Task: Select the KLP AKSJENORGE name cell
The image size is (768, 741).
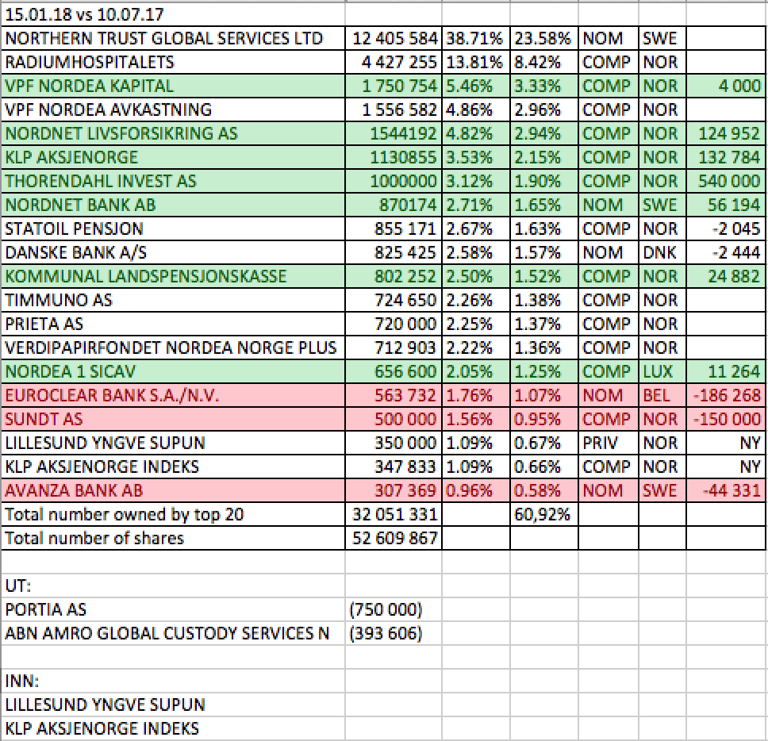Action: click(x=173, y=157)
